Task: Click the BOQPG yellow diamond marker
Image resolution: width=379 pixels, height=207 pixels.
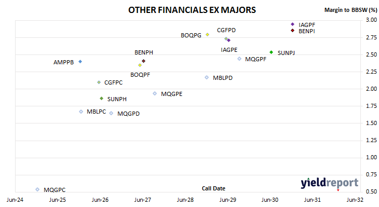Action: coord(207,35)
